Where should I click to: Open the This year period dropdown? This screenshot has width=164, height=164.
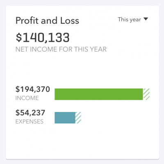tap(133, 20)
